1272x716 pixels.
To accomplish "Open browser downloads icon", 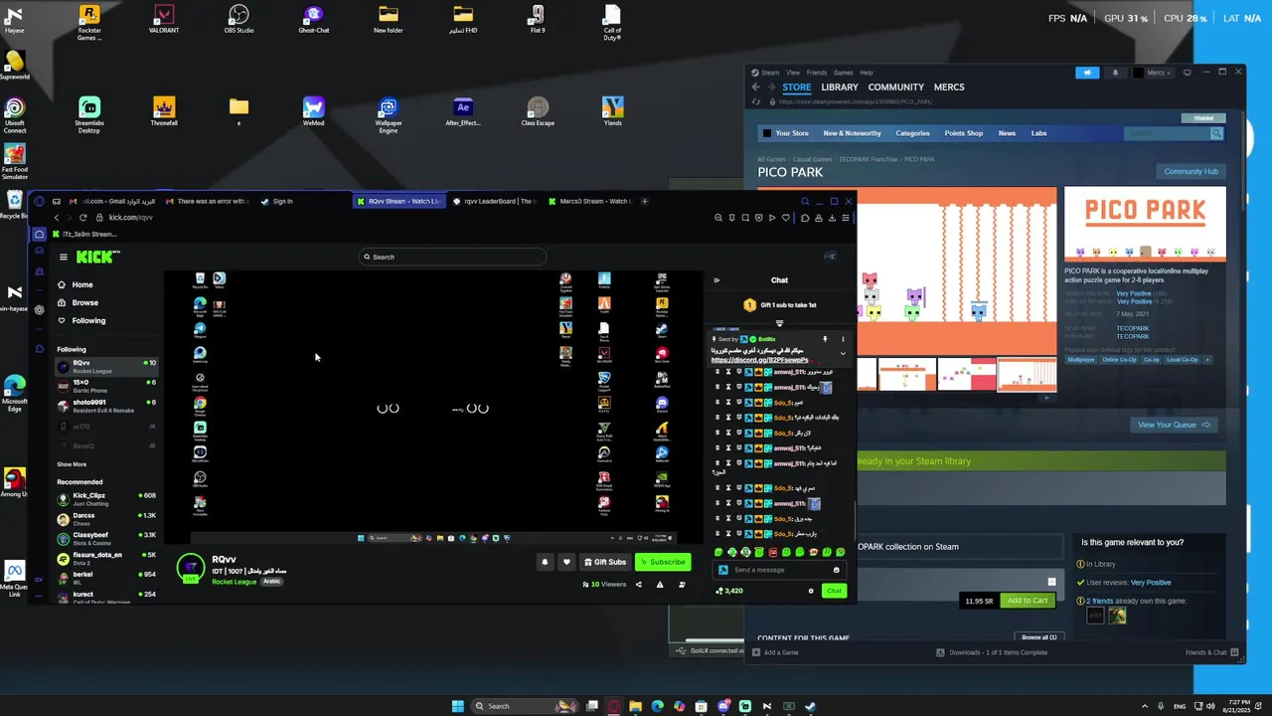I will pos(832,218).
